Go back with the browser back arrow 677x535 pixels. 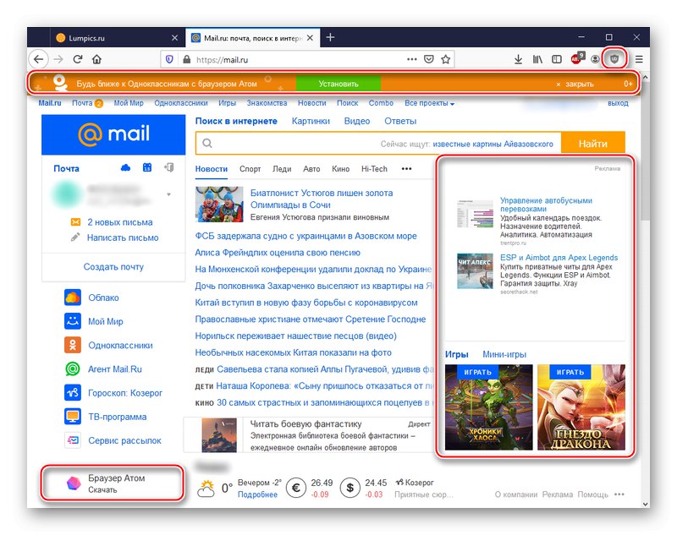(x=39, y=59)
